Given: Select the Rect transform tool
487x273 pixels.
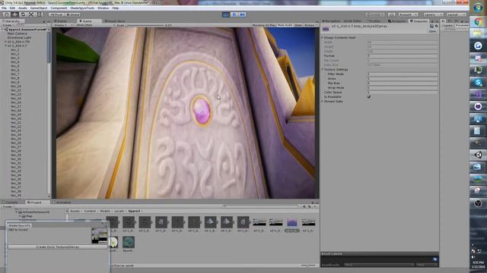Looking at the screenshot, I should pos(40,14).
